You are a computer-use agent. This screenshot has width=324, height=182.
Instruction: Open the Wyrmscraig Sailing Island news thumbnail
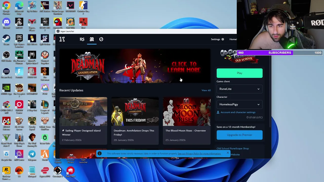click(83, 111)
